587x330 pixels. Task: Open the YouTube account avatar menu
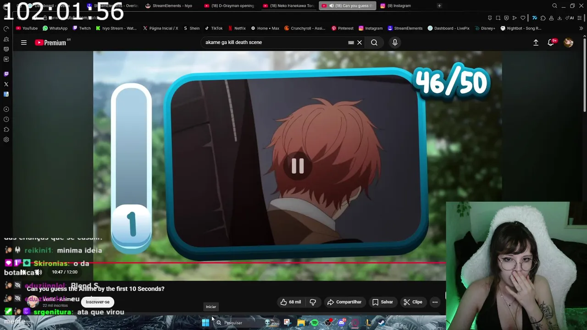tap(569, 43)
